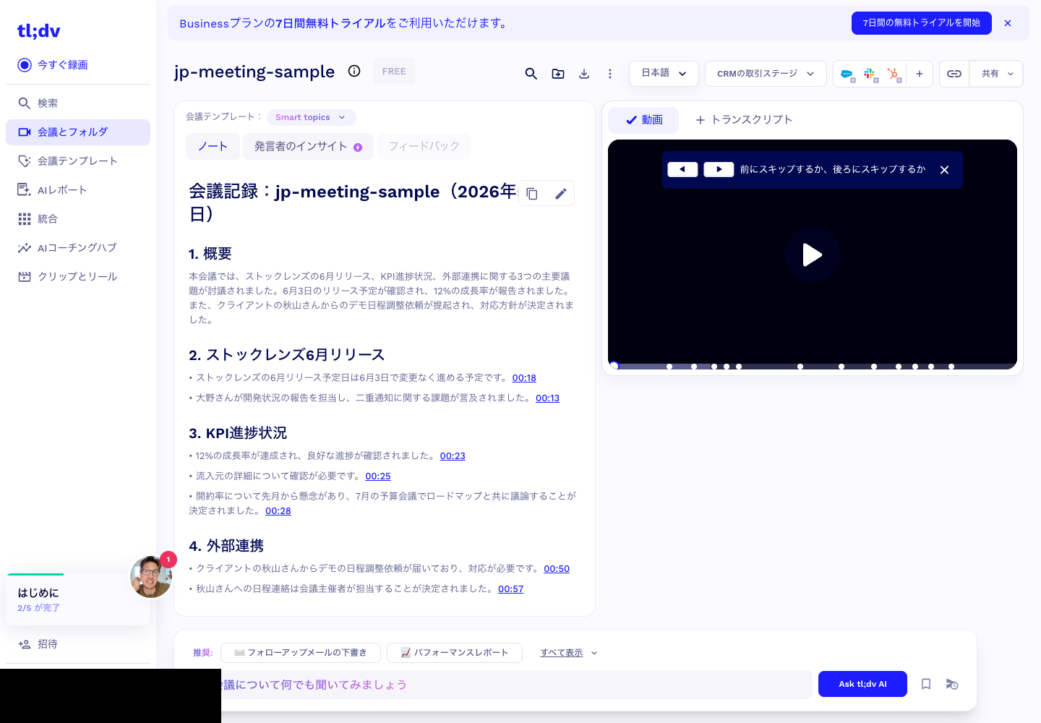The height and width of the screenshot is (723, 1041).
Task: Open 統合 integrations page
Action: tap(78, 219)
